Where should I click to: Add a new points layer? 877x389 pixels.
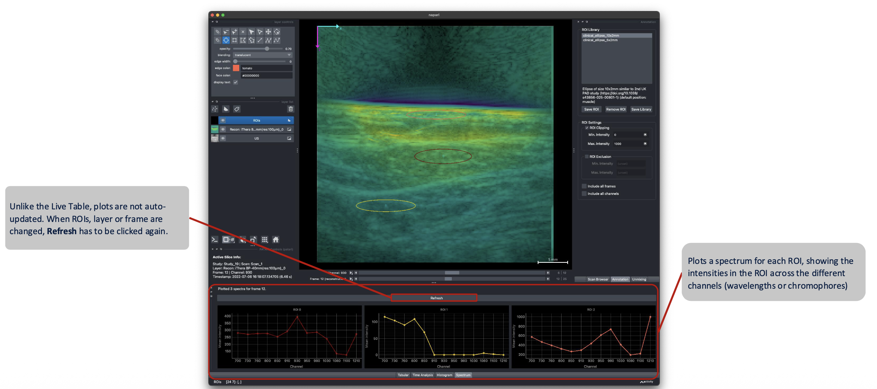tap(215, 109)
